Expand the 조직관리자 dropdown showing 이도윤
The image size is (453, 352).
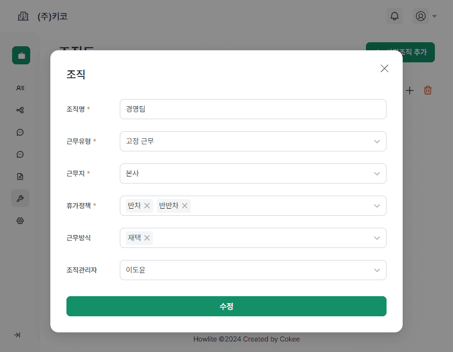pyautogui.click(x=253, y=270)
